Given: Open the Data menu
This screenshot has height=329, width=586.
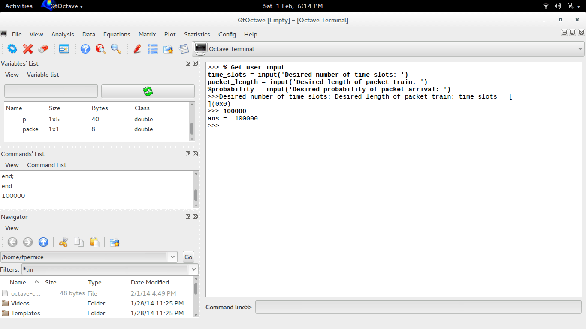Looking at the screenshot, I should pos(89,34).
